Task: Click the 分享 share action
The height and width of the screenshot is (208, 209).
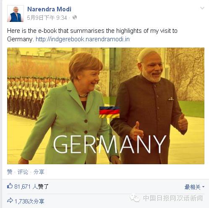Action: [39, 172]
